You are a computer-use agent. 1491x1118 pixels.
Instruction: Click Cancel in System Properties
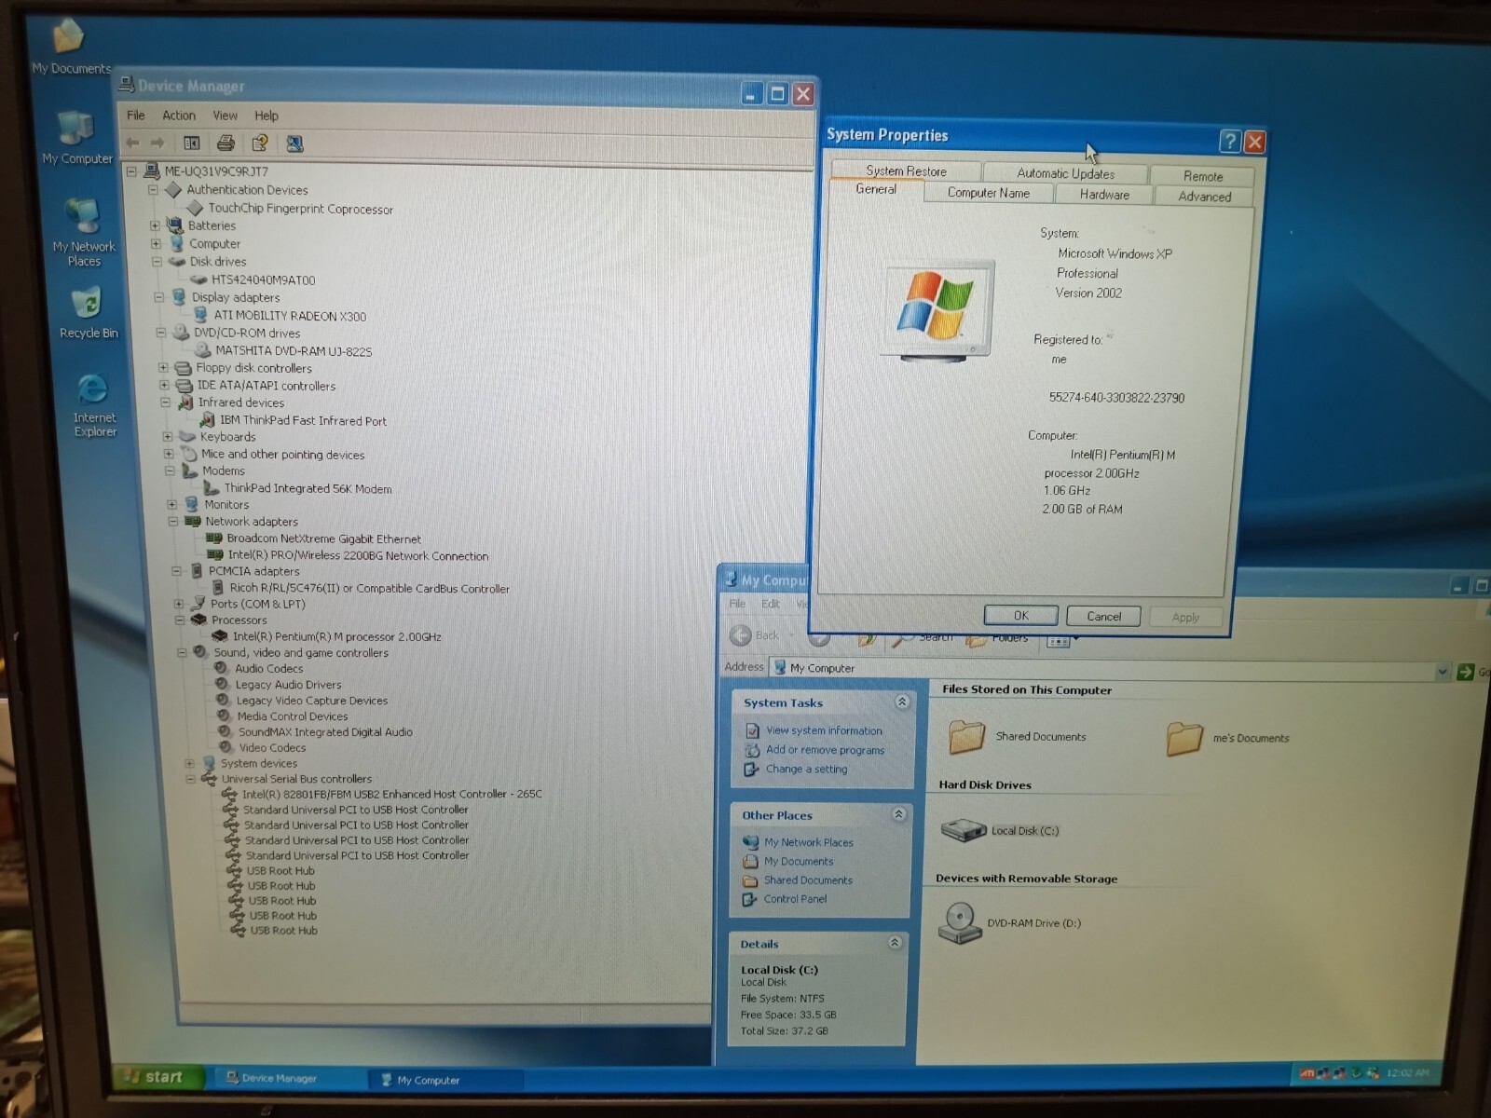pyautogui.click(x=1103, y=616)
